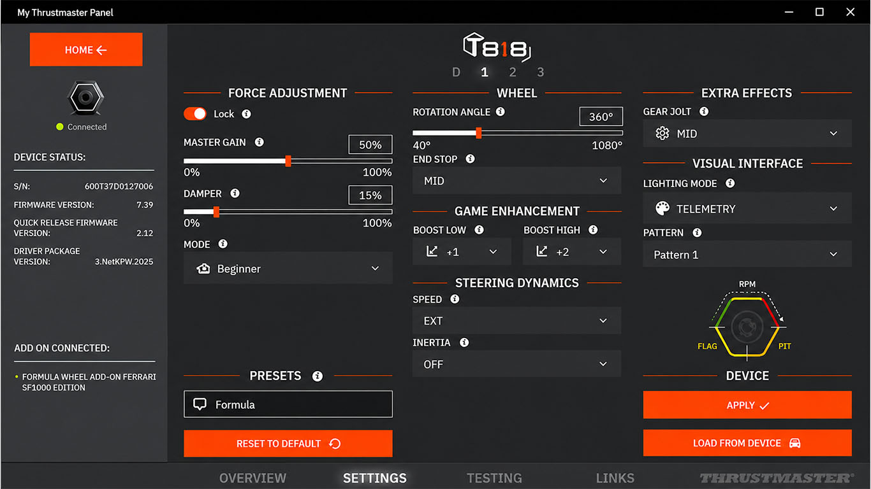871x489 pixels.
Task: Click the serial number 600T37D0127006
Action: pos(119,187)
